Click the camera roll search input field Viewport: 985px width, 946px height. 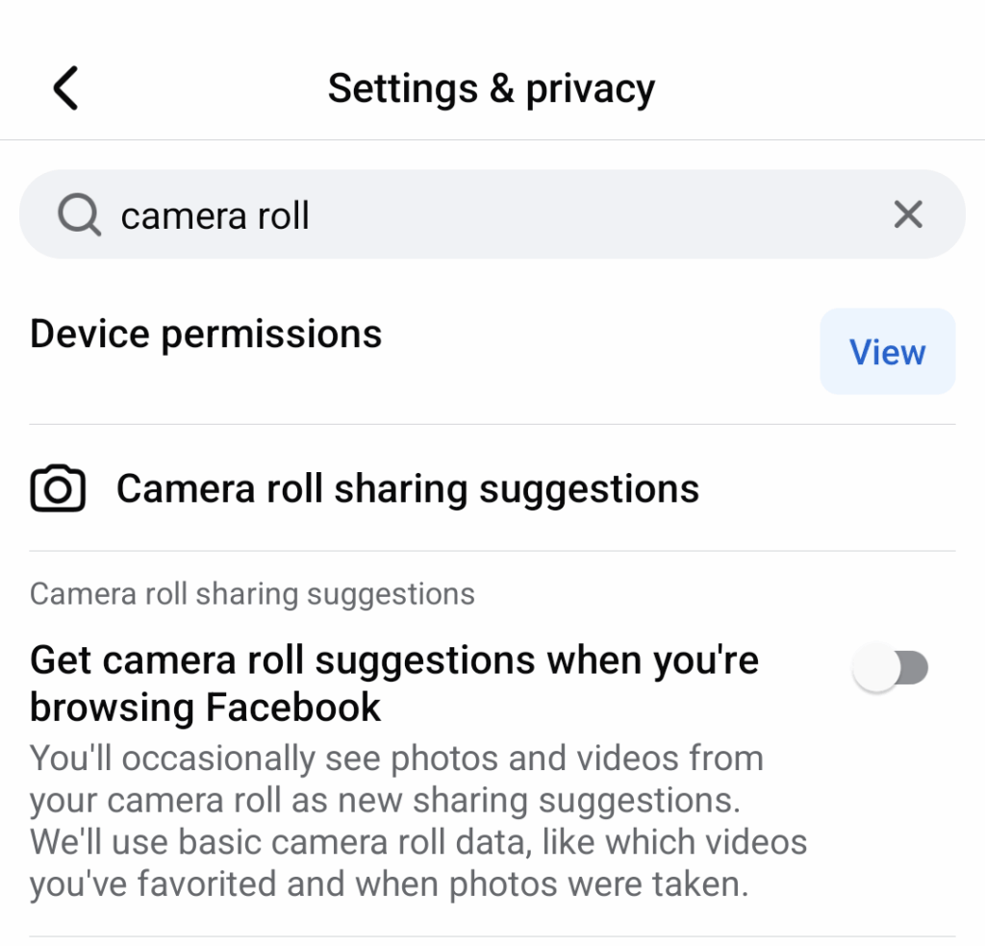(x=385, y=214)
